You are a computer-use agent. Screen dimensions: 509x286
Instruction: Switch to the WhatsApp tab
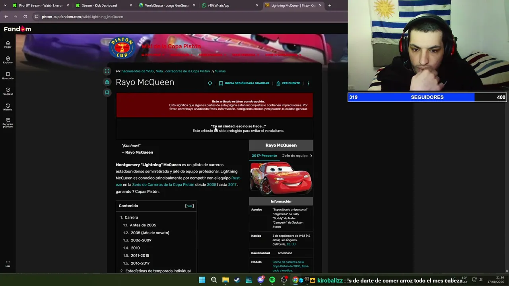coord(230,6)
